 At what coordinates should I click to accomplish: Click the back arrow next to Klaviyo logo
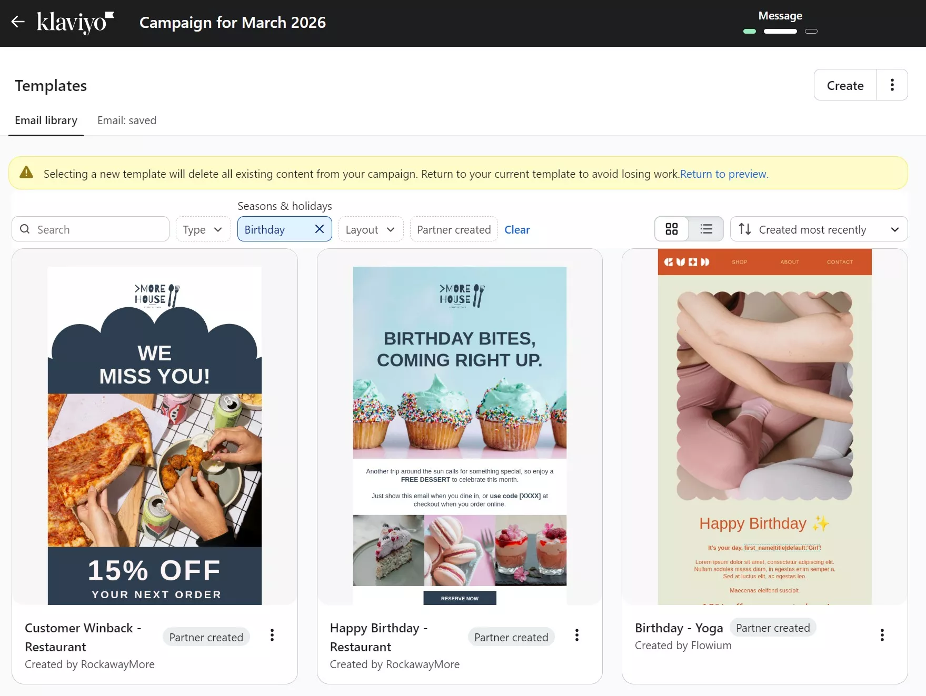click(x=17, y=22)
